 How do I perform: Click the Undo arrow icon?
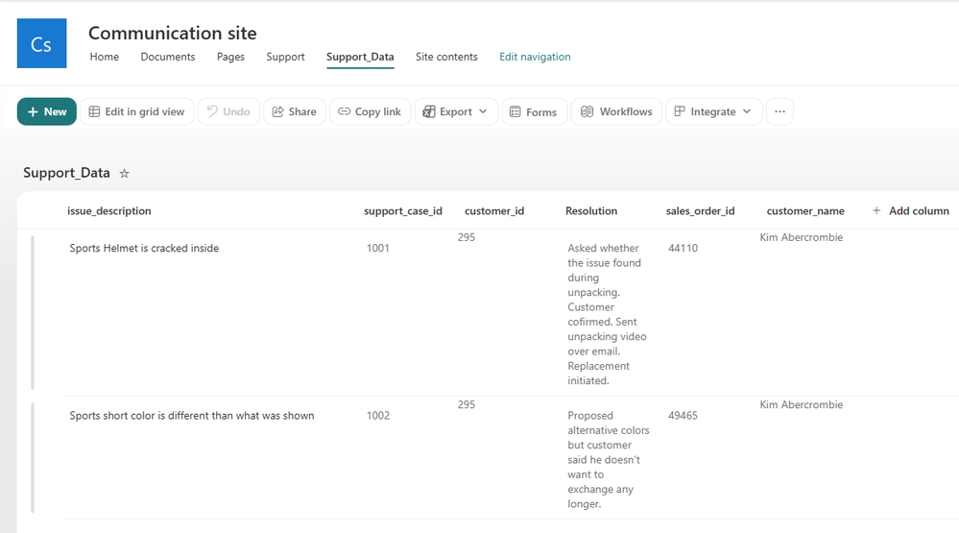tap(212, 111)
